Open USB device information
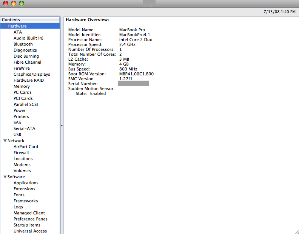The height and width of the screenshot is (234, 299). (x=17, y=135)
